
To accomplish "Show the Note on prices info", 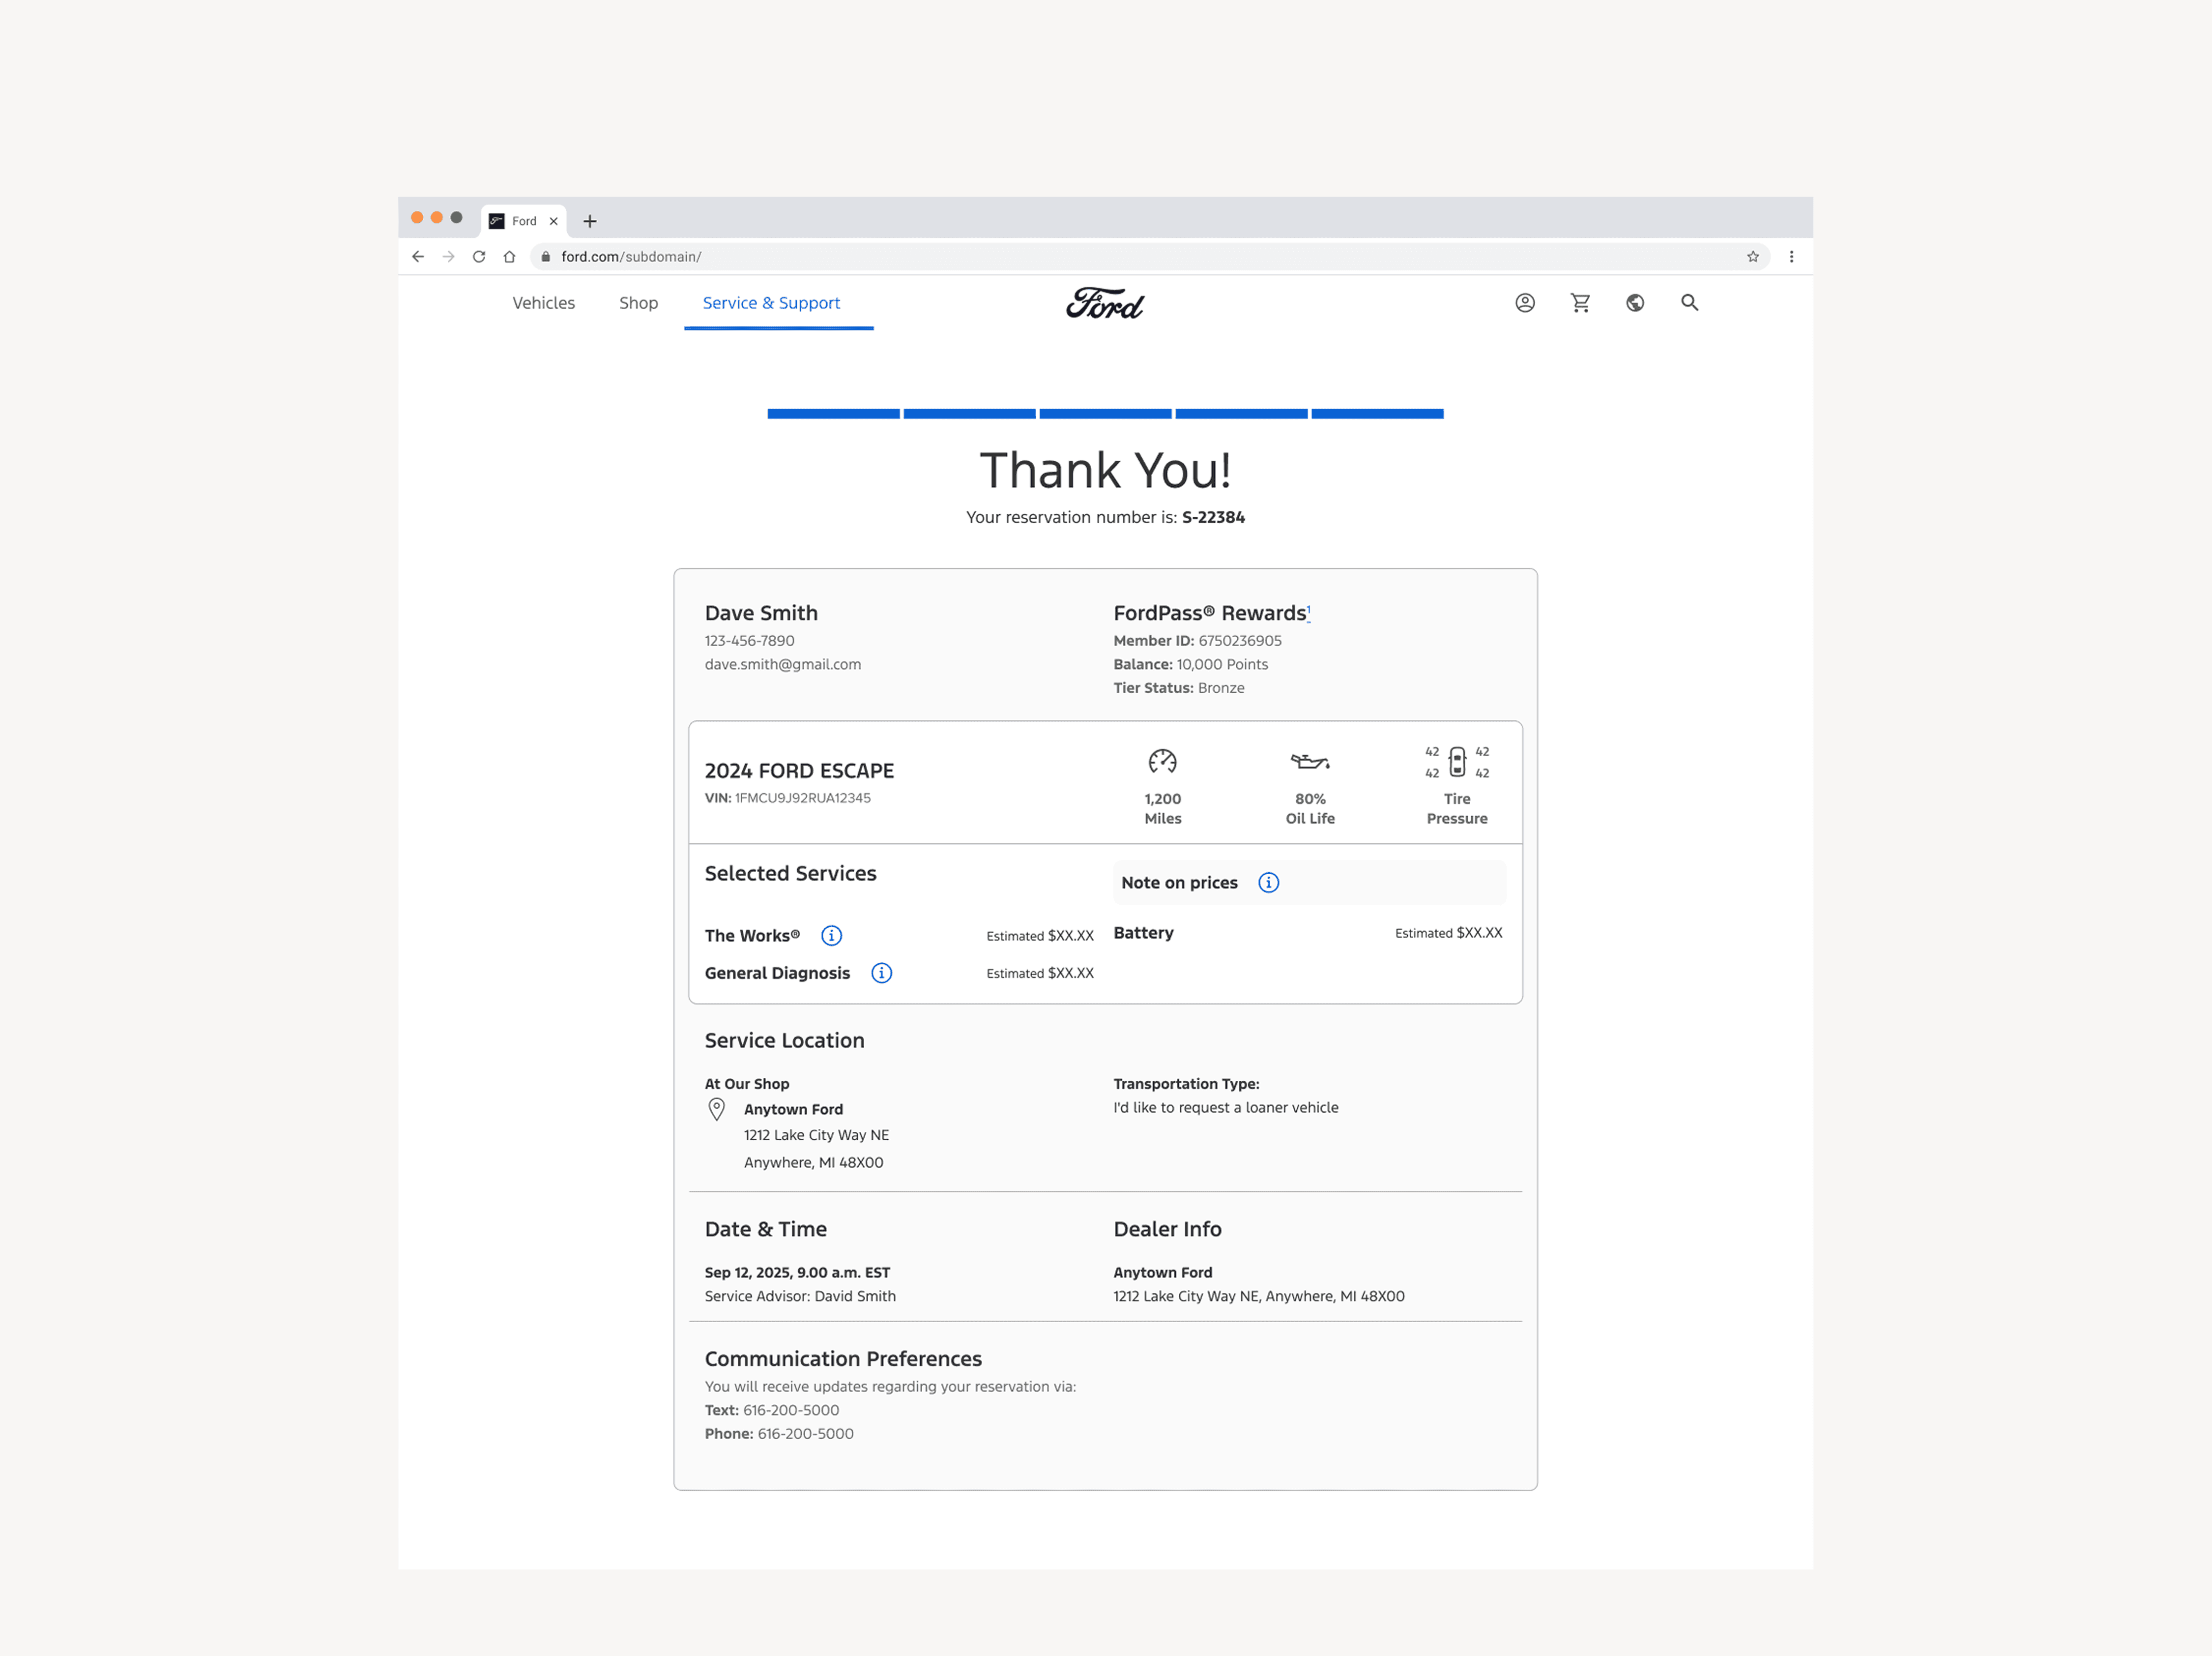I will point(1268,883).
